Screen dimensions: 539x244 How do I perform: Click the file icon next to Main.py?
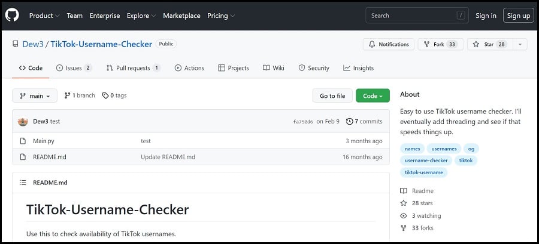pyautogui.click(x=23, y=141)
